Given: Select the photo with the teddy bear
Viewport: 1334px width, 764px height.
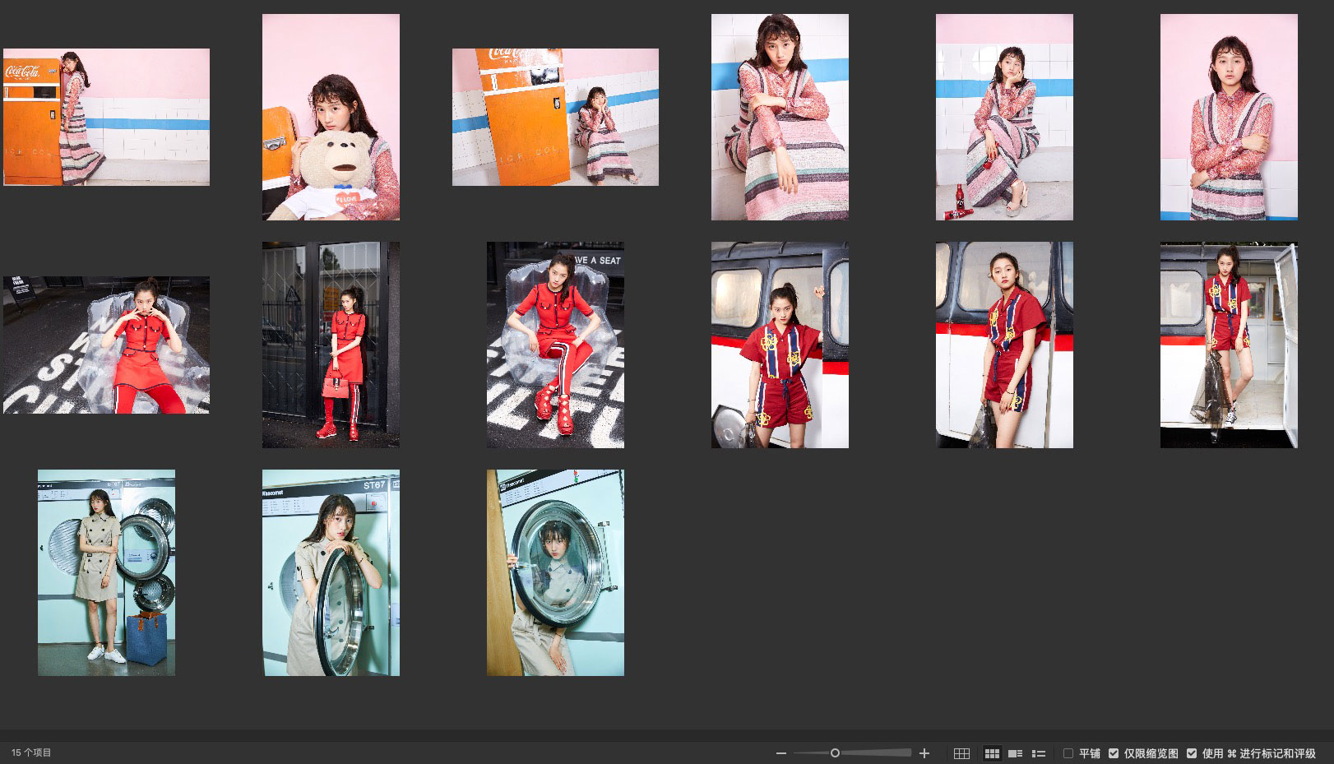Looking at the screenshot, I should [331, 117].
